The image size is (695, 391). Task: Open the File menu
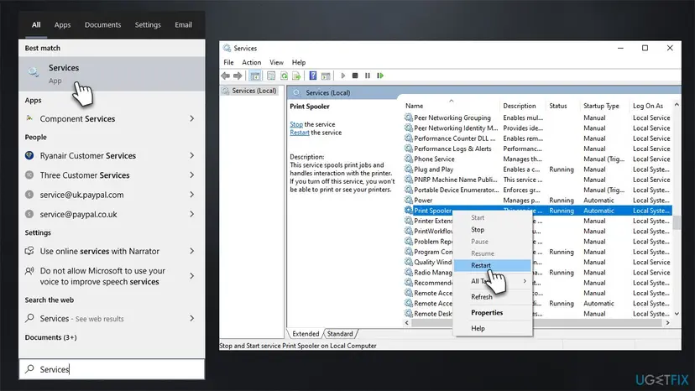[228, 62]
